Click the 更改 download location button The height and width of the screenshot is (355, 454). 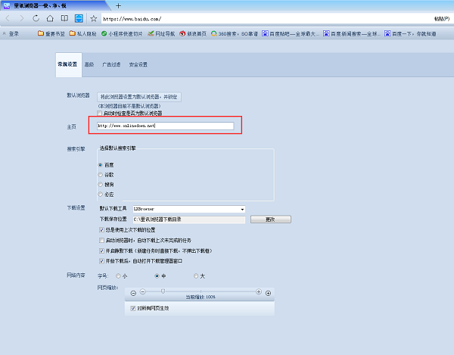pos(271,220)
